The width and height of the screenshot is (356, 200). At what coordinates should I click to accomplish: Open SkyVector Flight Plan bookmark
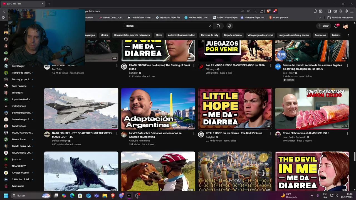pyautogui.click(x=169, y=17)
